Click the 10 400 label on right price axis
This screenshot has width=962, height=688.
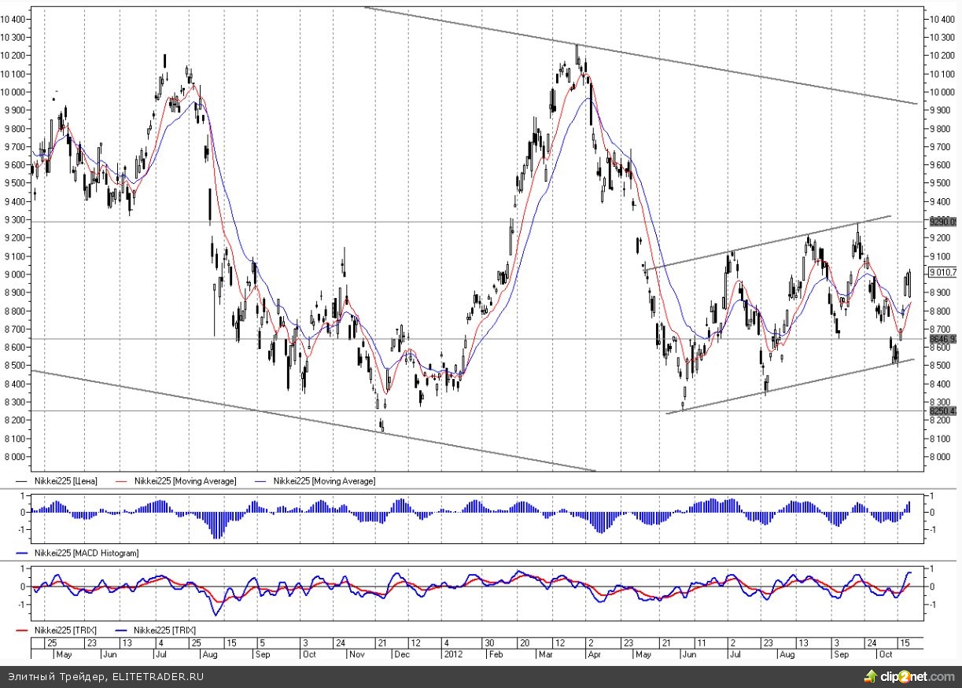coord(942,19)
